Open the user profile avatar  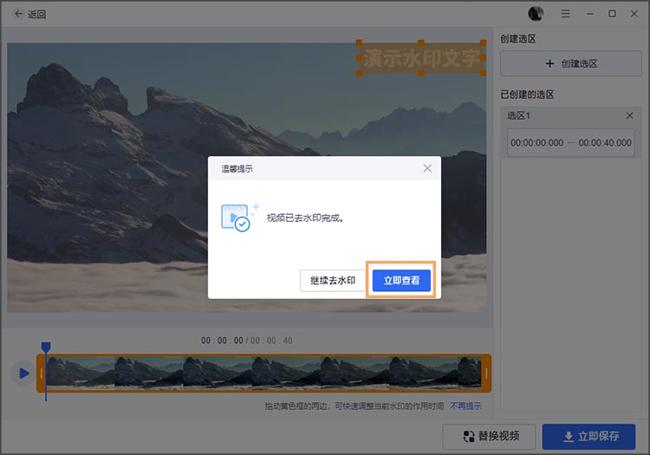[x=536, y=14]
